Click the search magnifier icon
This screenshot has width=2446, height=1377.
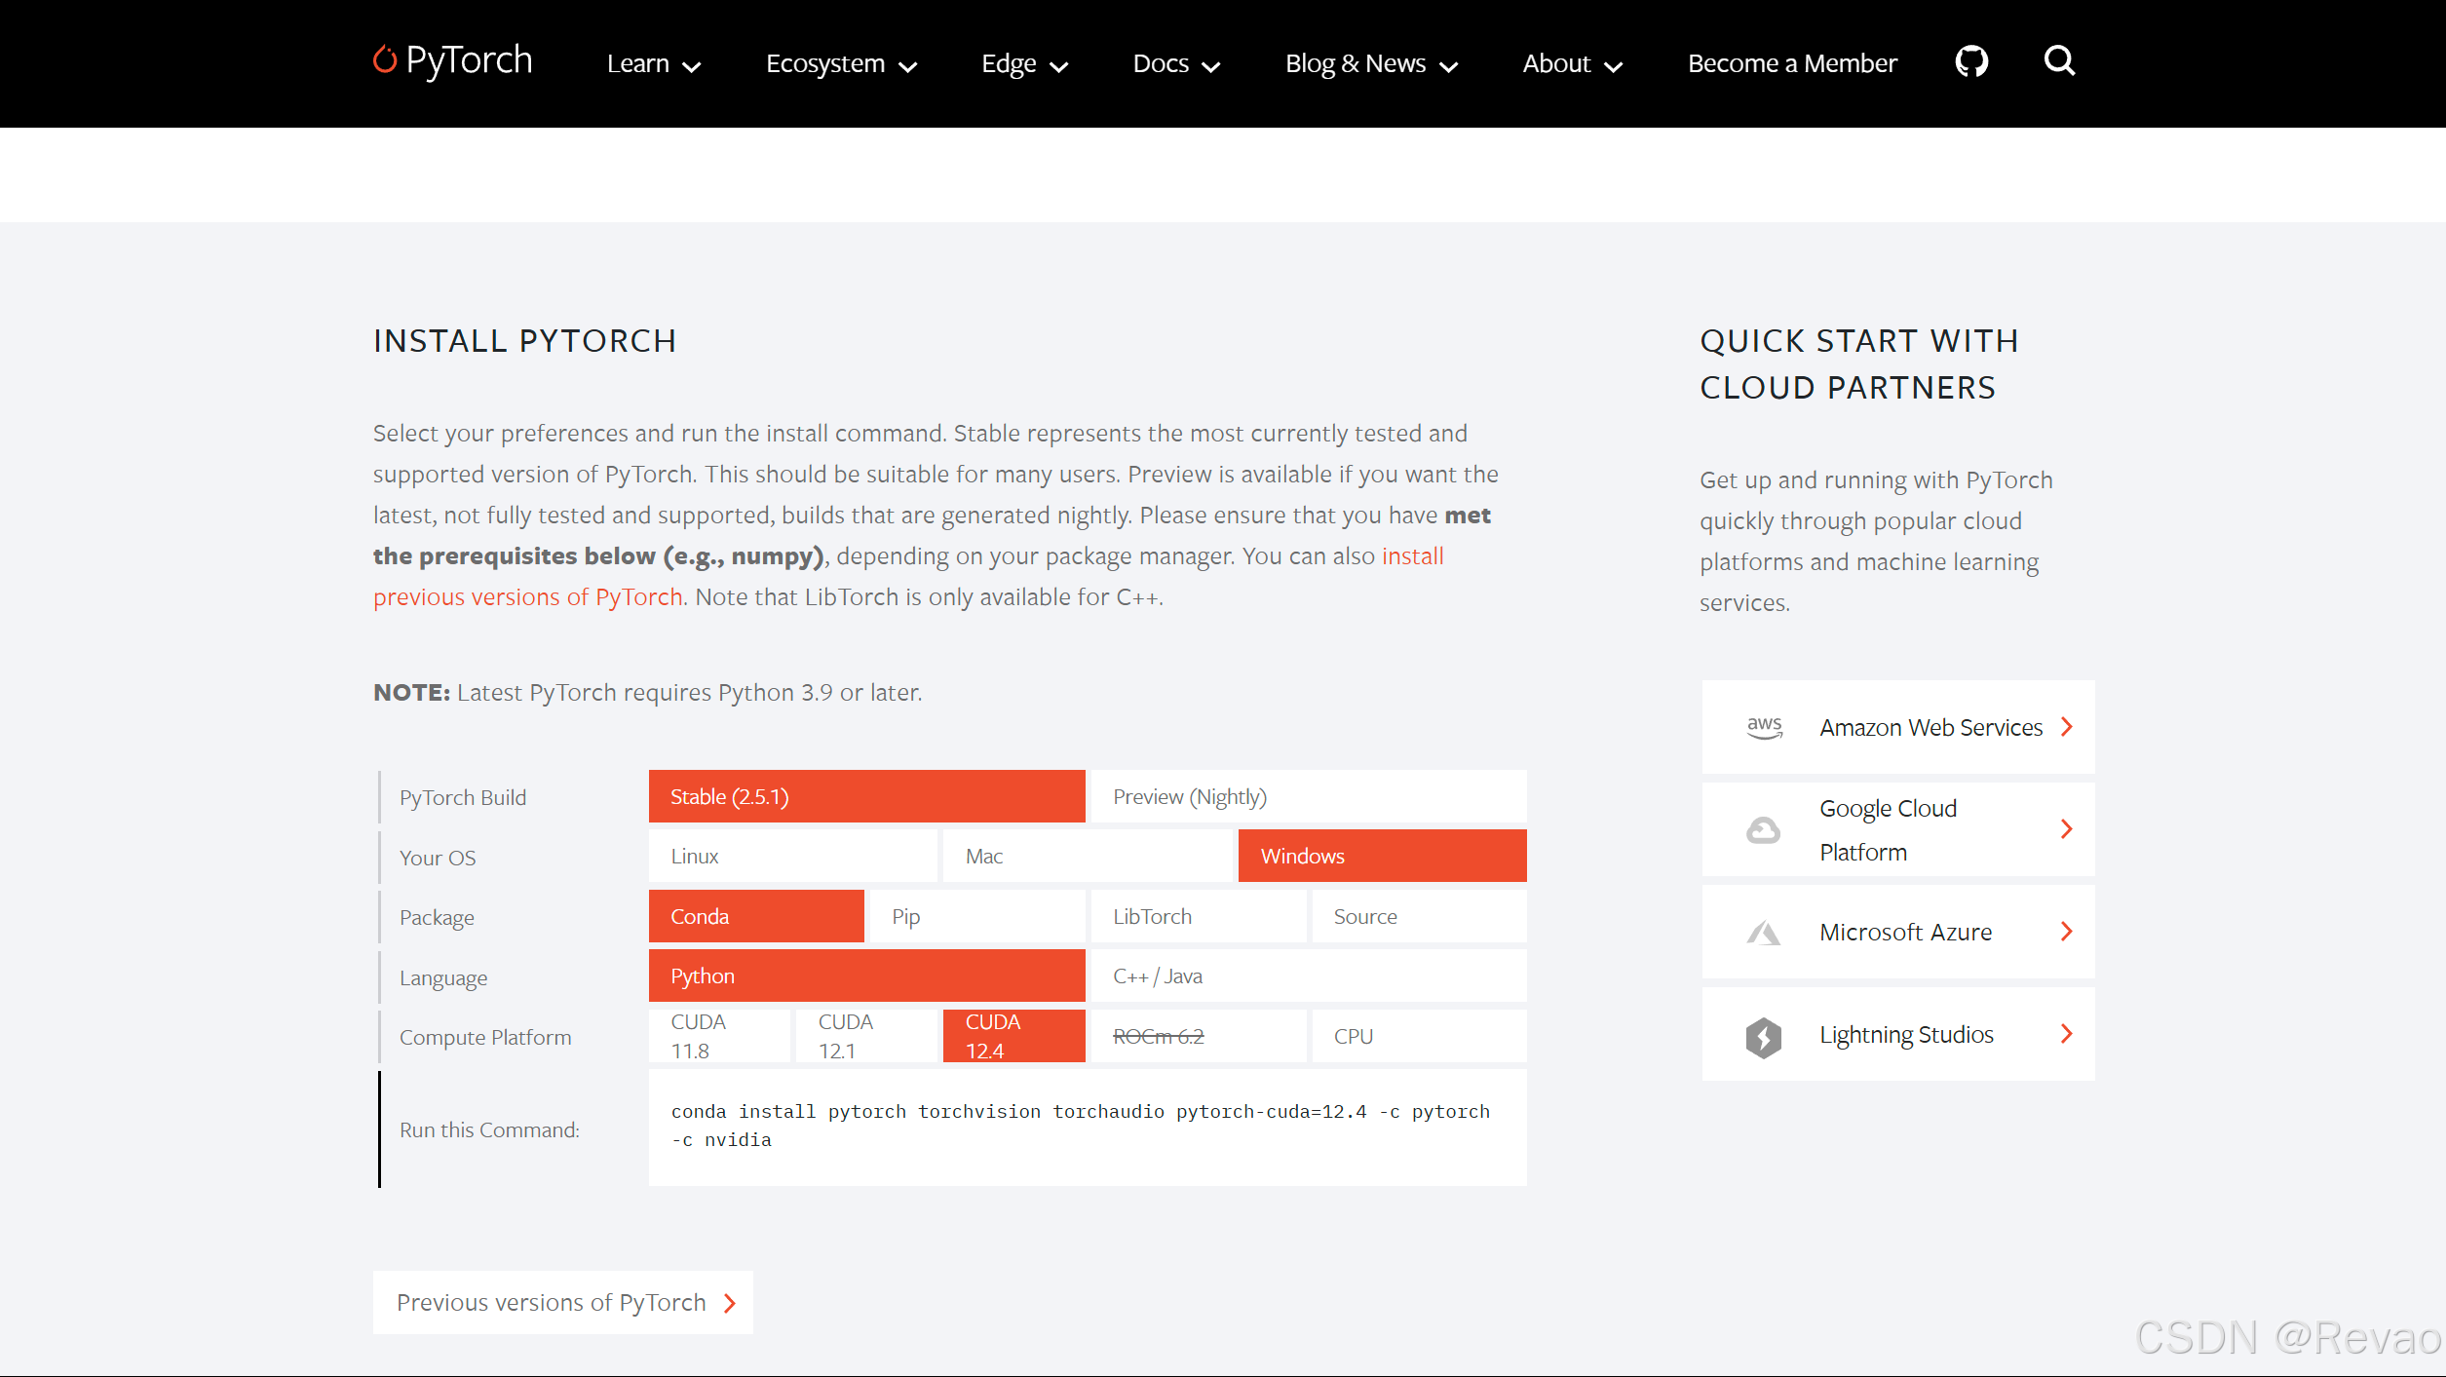click(x=2058, y=61)
